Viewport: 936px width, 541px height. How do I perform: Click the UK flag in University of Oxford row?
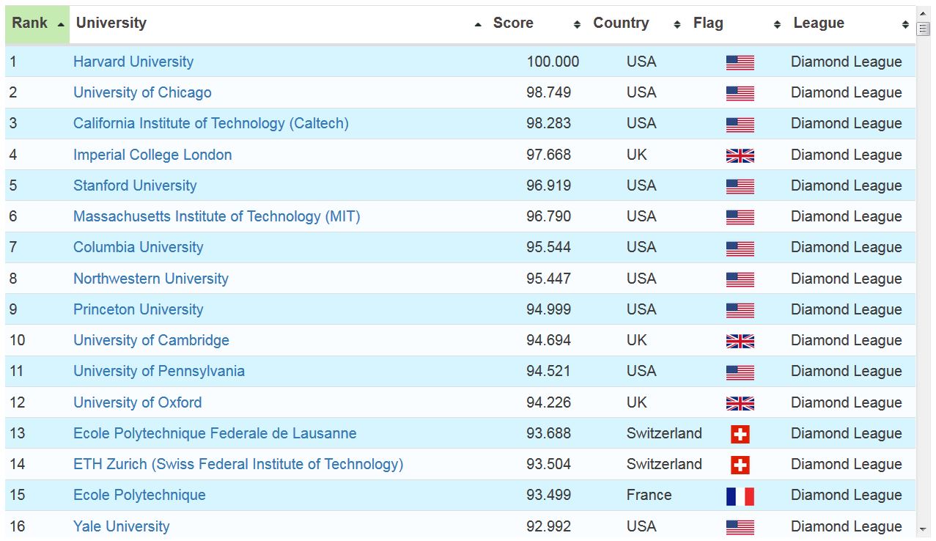(740, 403)
